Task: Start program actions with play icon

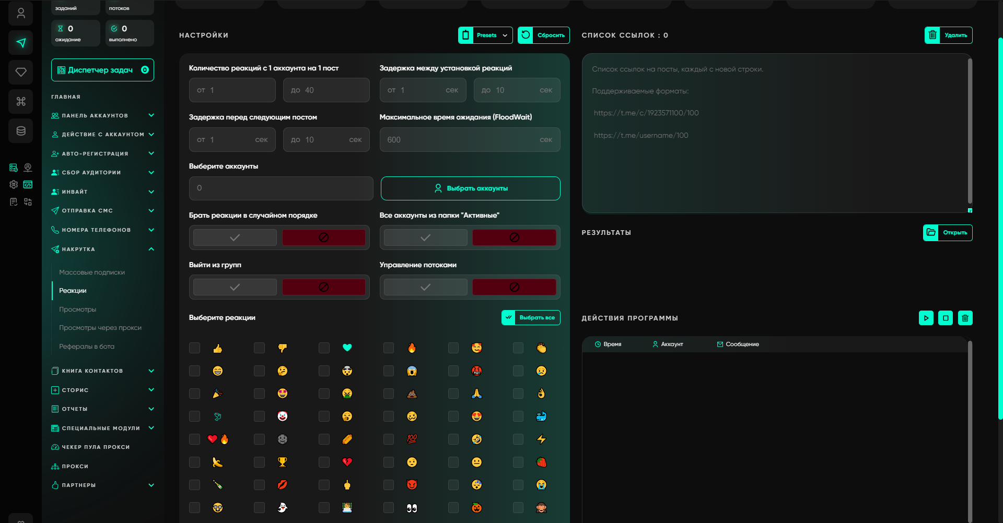Action: click(926, 318)
